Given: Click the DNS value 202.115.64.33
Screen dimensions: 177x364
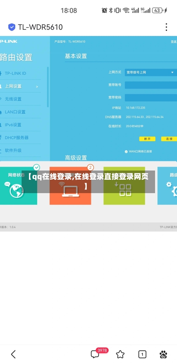Looking at the screenshot, I should 135,117.
